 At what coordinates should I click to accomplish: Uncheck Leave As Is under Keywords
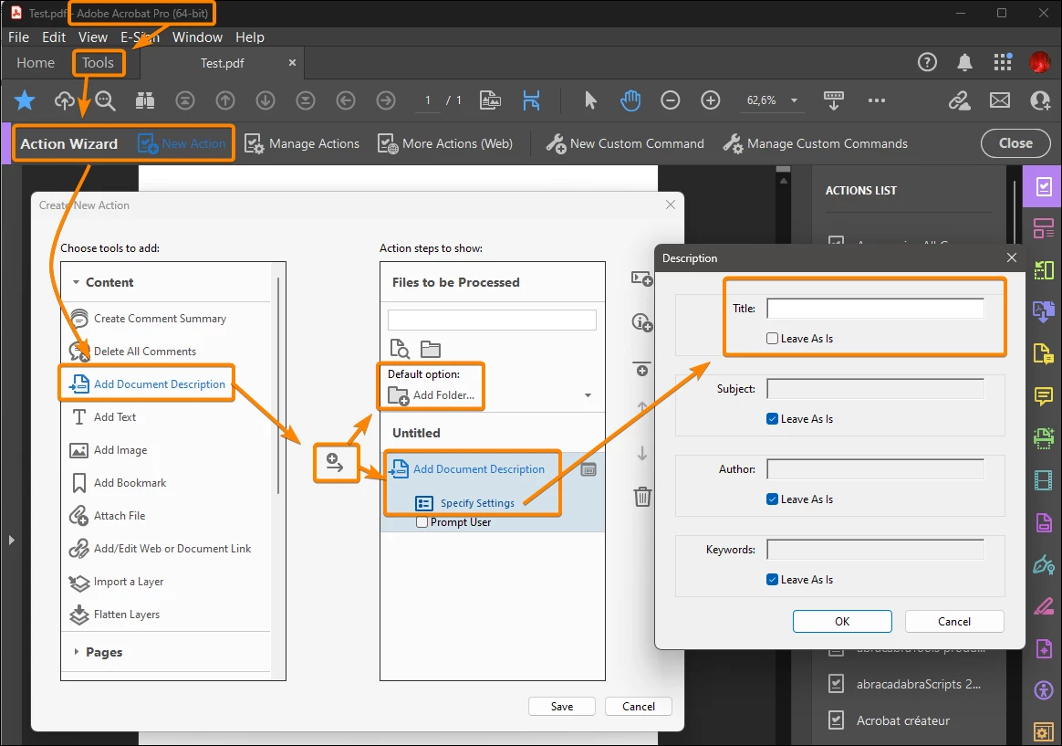pyautogui.click(x=772, y=579)
